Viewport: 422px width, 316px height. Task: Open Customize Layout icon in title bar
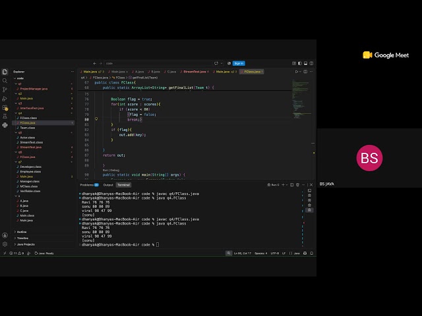coord(294,63)
